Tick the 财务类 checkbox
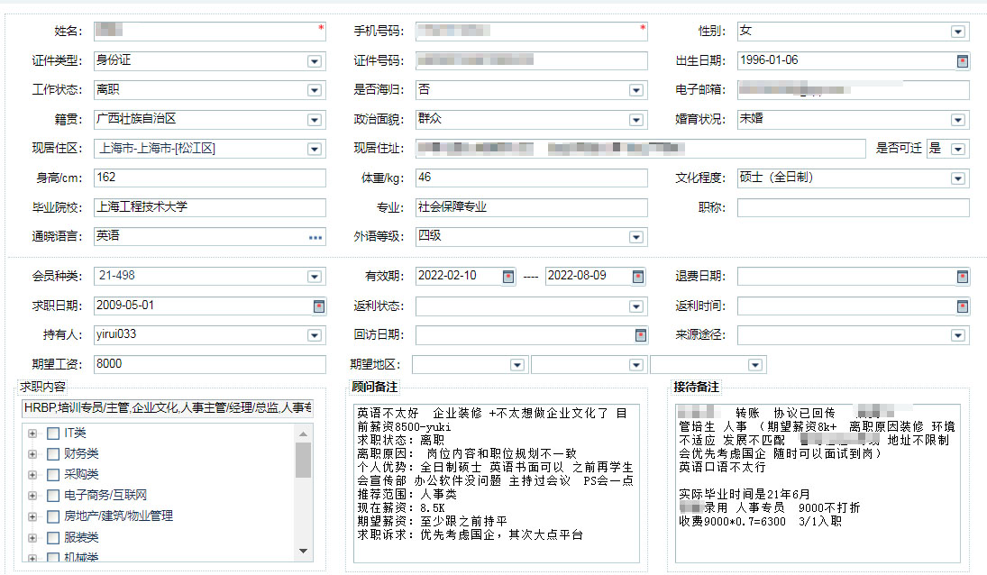The width and height of the screenshot is (987, 575). coord(53,454)
